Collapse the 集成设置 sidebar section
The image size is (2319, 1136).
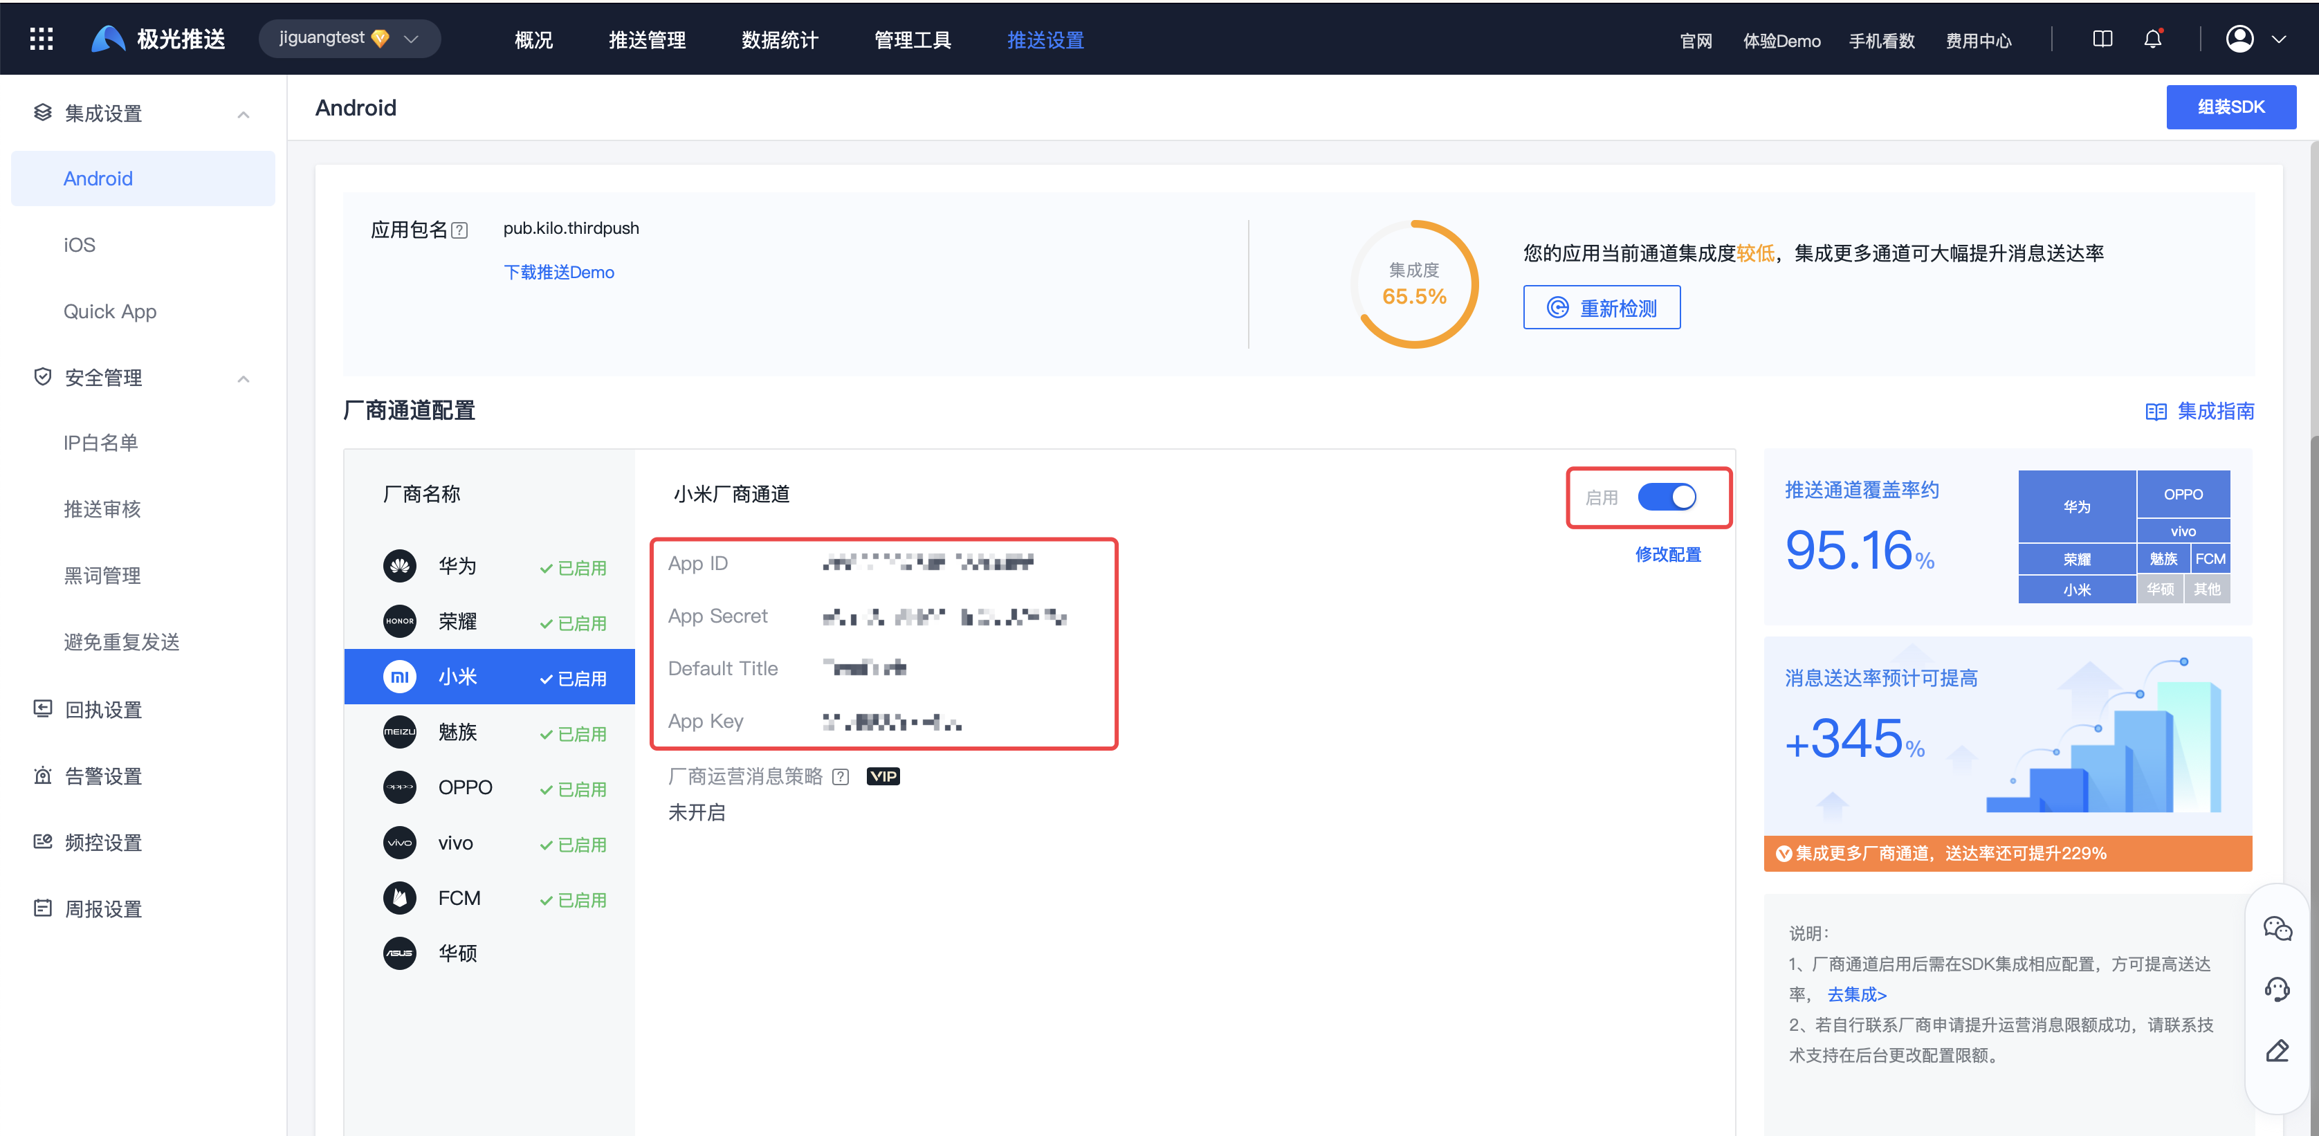coord(243,114)
